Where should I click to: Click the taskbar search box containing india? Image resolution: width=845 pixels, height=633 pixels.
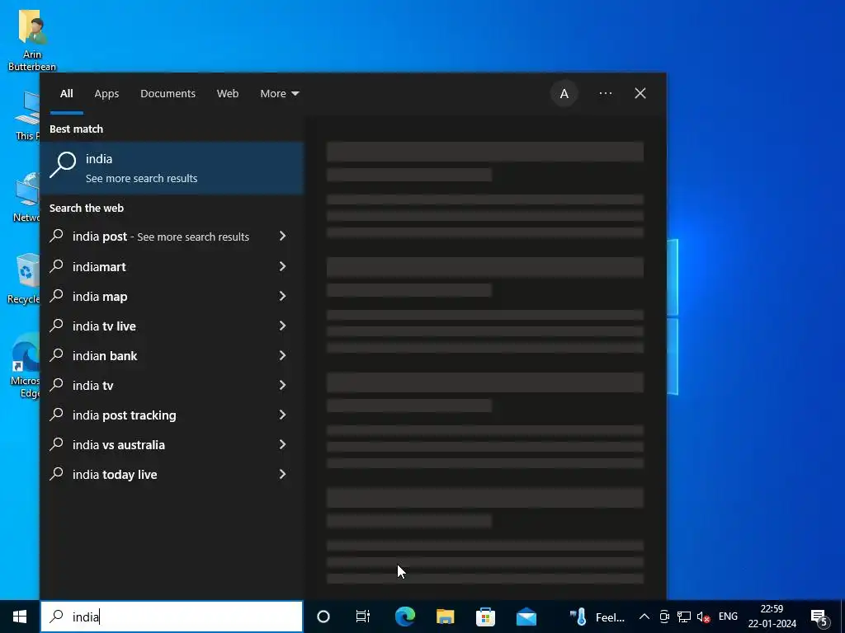172,617
